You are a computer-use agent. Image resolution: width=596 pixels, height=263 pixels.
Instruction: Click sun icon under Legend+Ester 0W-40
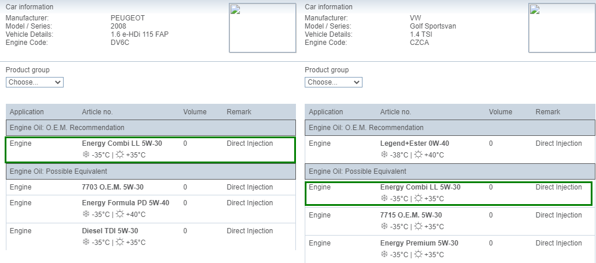click(418, 155)
